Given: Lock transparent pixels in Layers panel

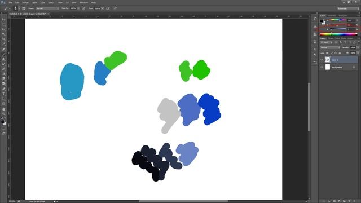Looking at the screenshot, I should pyautogui.click(x=327, y=53).
